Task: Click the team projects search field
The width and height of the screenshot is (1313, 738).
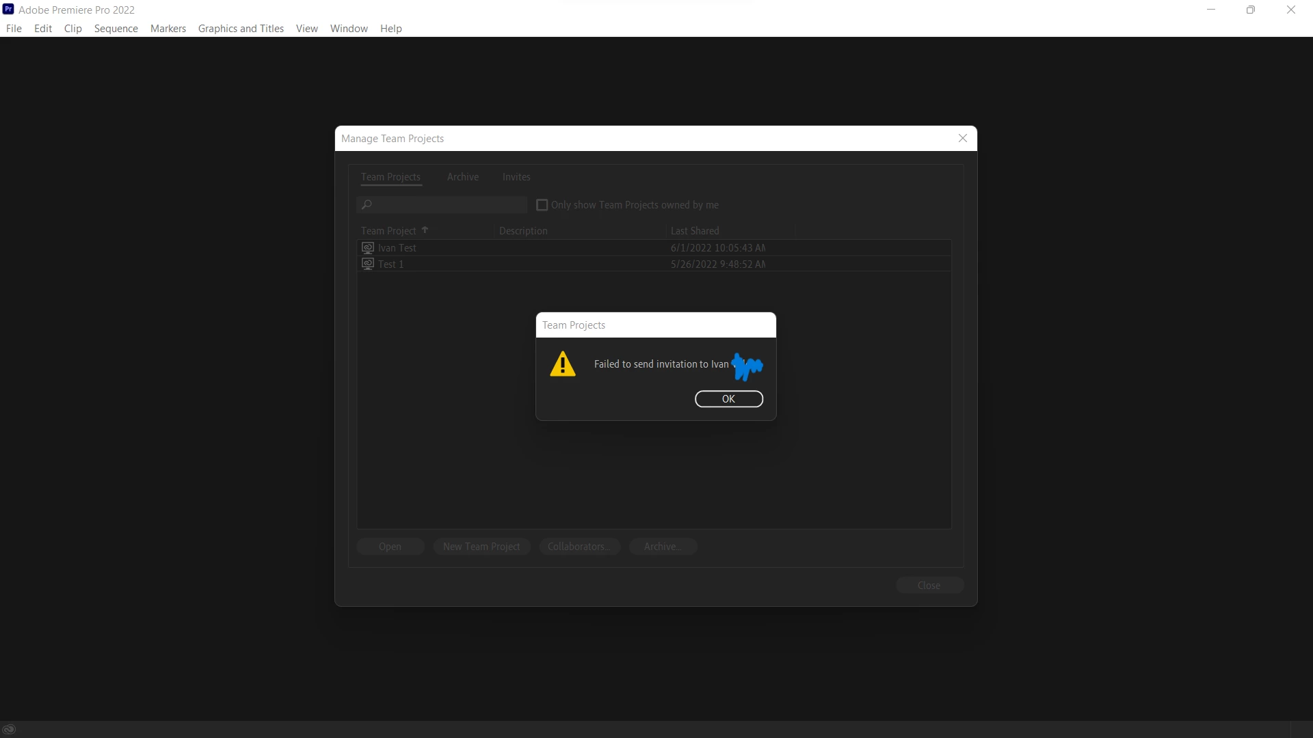Action: [448, 204]
